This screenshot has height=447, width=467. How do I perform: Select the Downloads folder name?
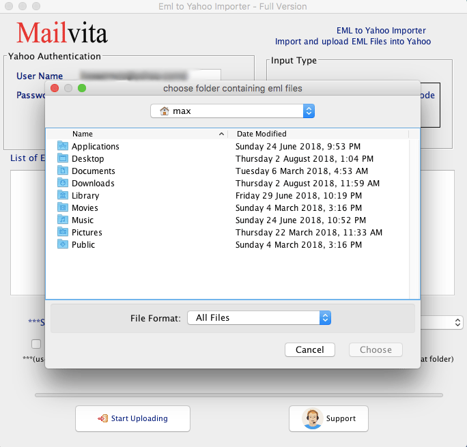tap(93, 184)
